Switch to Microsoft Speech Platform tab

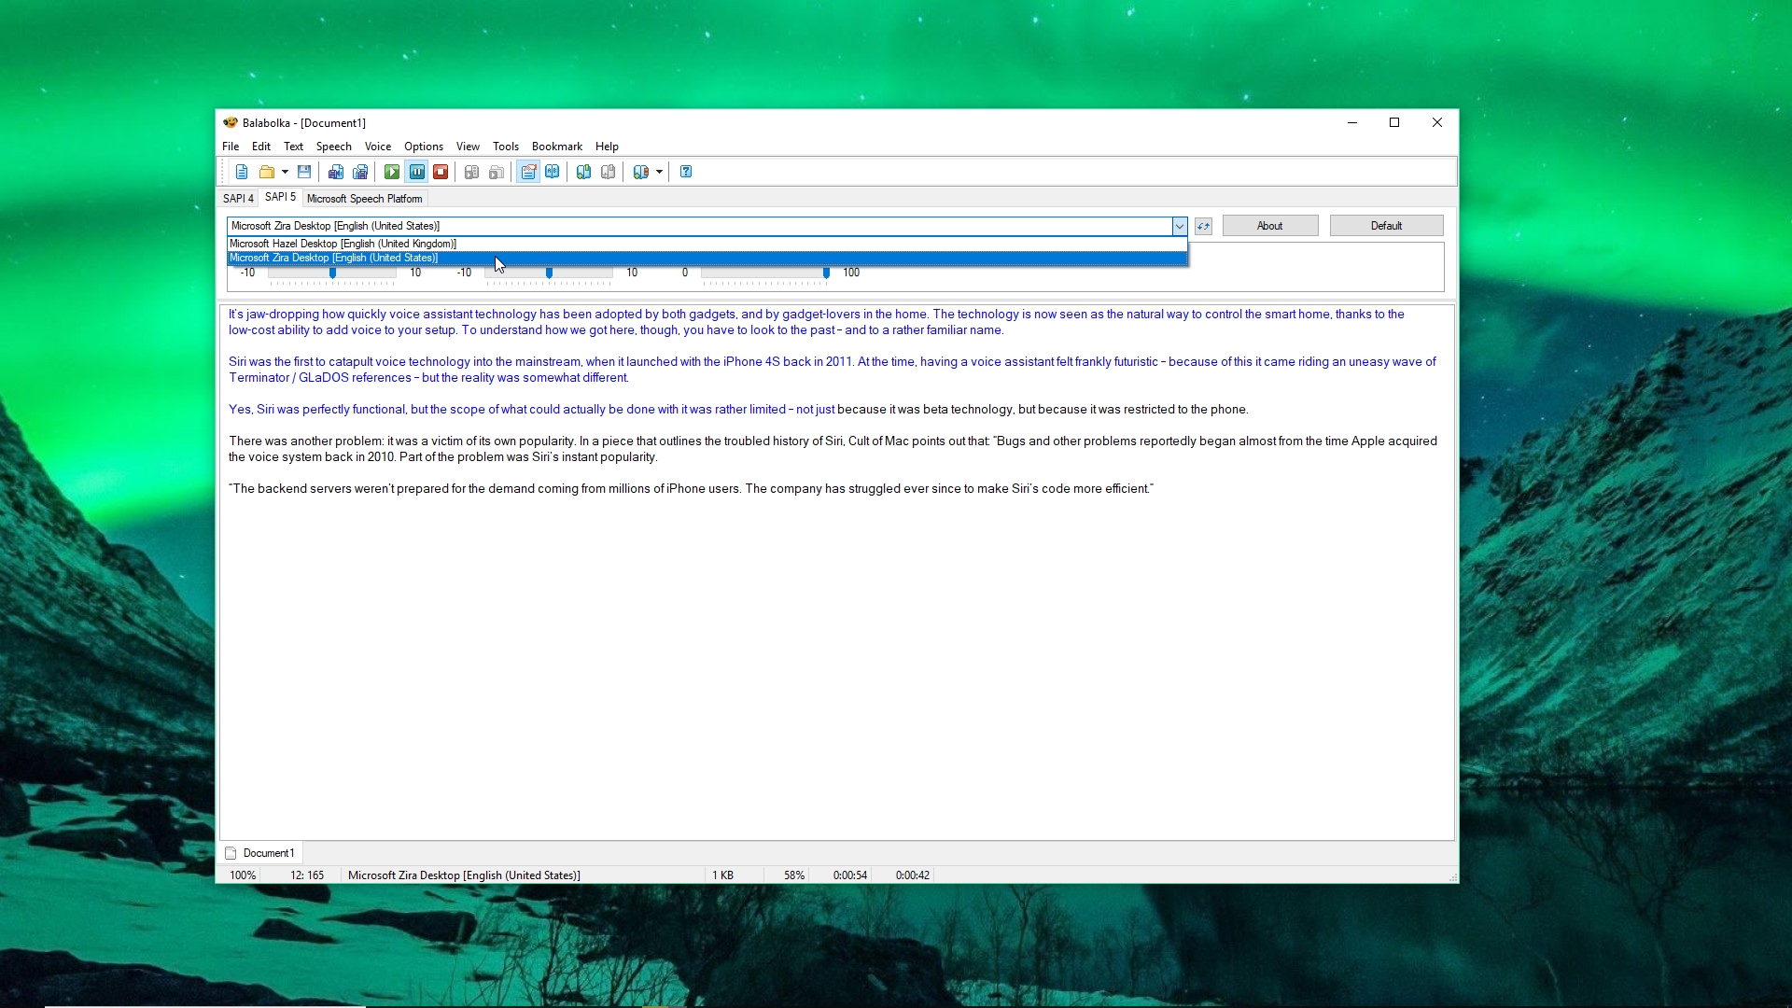[364, 198]
